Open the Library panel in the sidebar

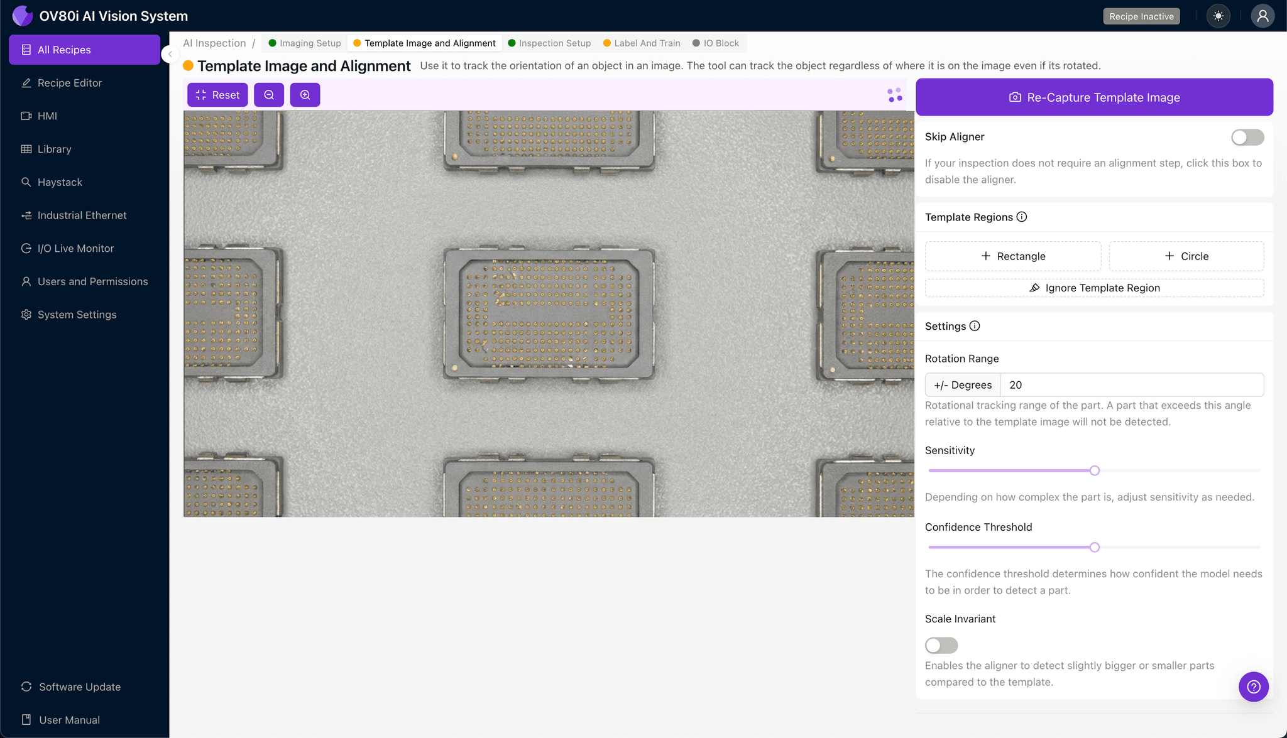(54, 149)
